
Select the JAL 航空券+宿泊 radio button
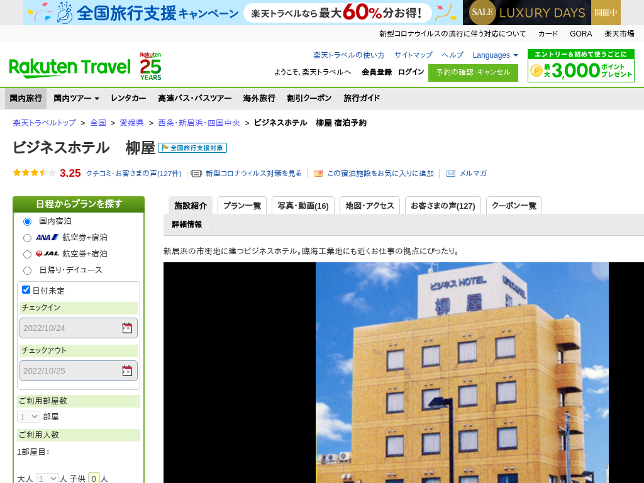(27, 254)
